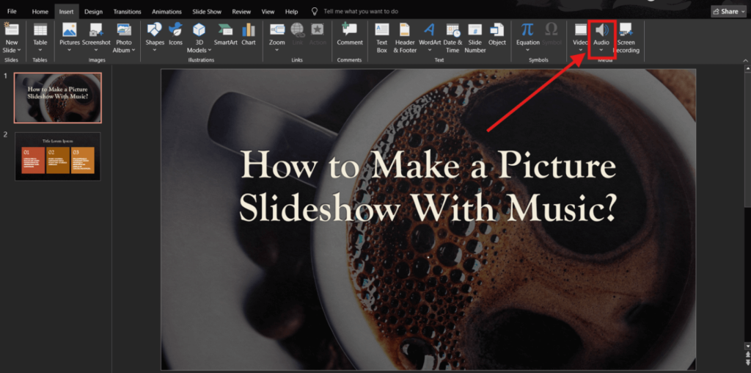Viewport: 751px width, 373px height.
Task: Insert an Object
Action: [497, 34]
